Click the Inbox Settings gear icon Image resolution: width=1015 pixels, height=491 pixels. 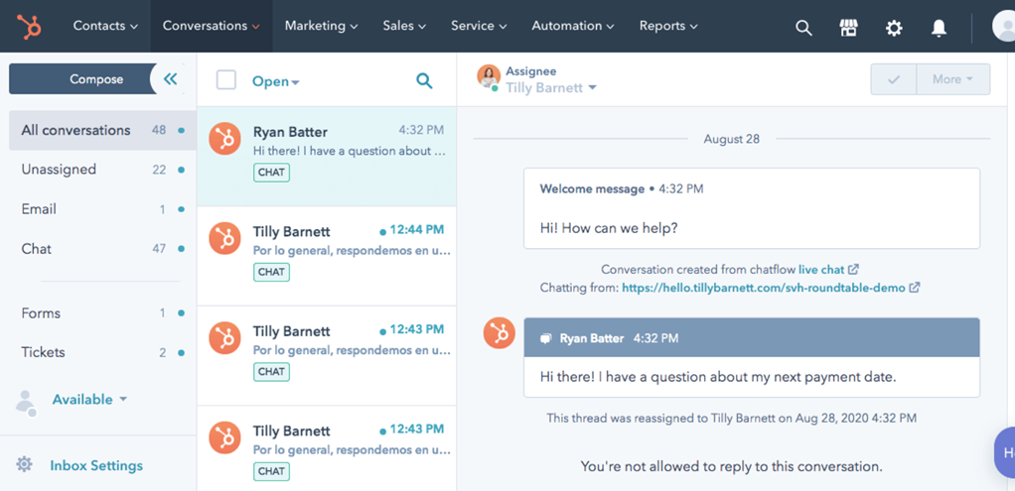coord(25,465)
